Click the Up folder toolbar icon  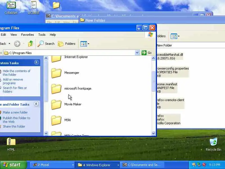tap(31, 44)
